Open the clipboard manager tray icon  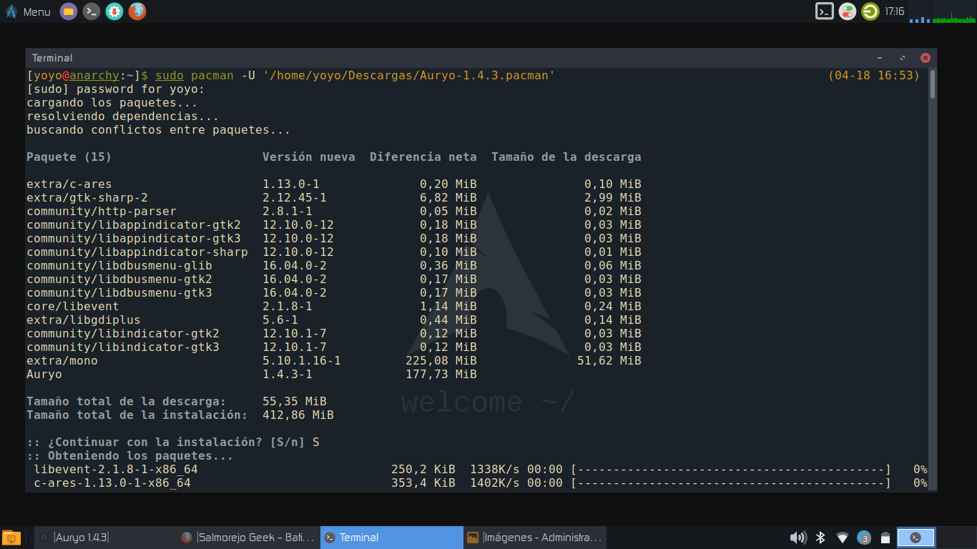pos(885,538)
